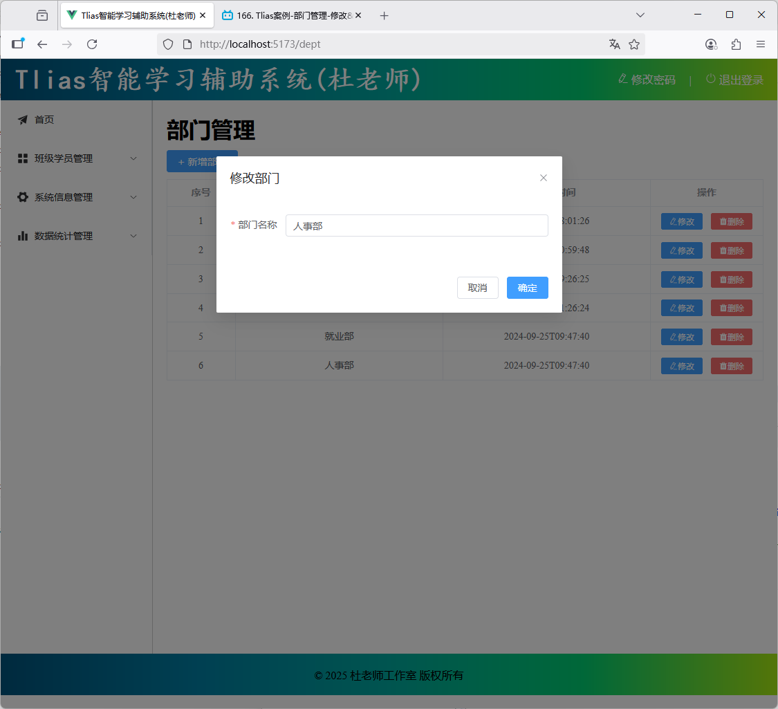Show site information shield icon
This screenshot has height=709, width=778.
[168, 44]
